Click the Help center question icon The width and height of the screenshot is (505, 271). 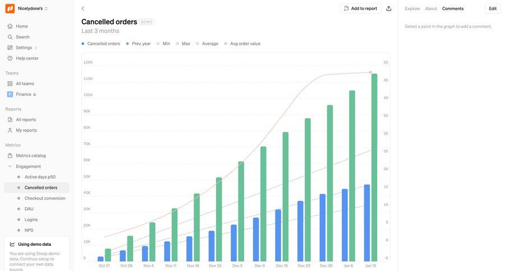tap(10, 58)
